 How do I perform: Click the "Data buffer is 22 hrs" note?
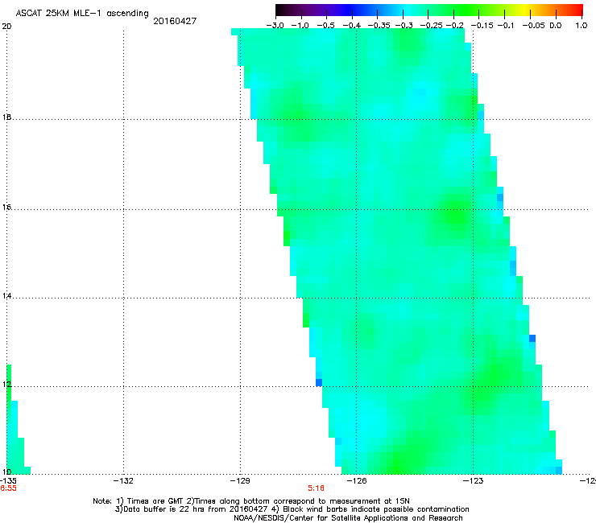pos(292,509)
